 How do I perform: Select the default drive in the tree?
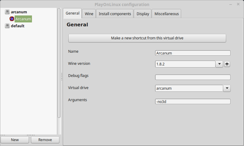(17, 26)
